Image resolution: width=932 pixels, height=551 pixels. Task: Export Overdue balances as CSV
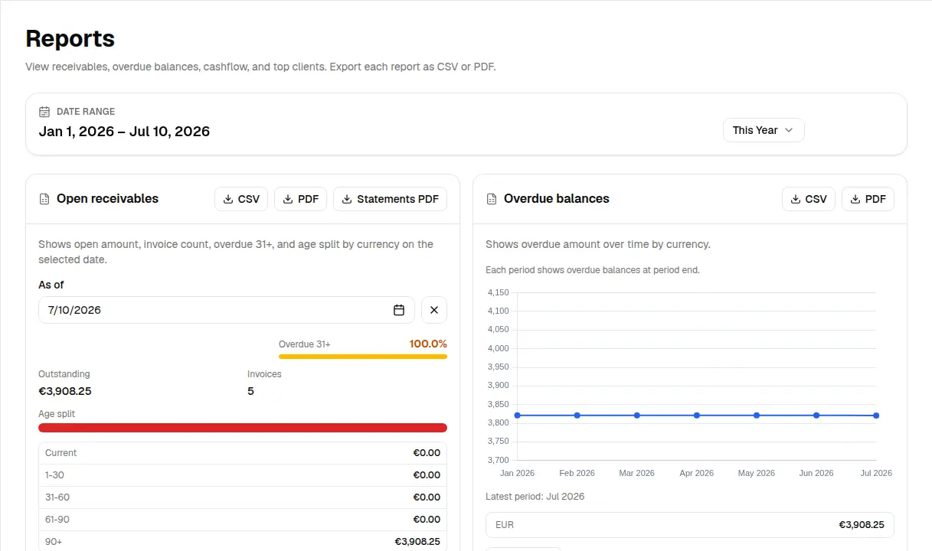click(x=809, y=199)
